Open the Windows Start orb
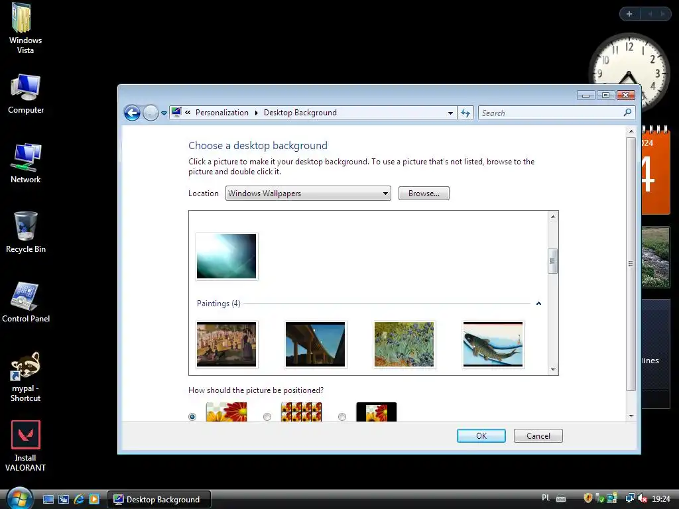The width and height of the screenshot is (679, 509). (x=20, y=498)
